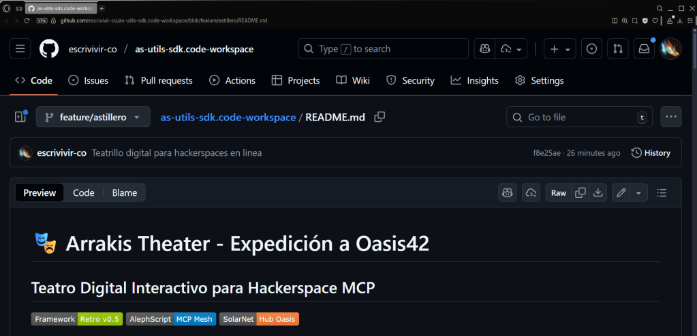This screenshot has width=697, height=336.
Task: Open the Actions tab
Action: (x=232, y=80)
